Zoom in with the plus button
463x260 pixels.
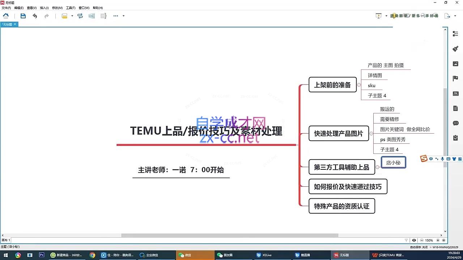coord(438,240)
